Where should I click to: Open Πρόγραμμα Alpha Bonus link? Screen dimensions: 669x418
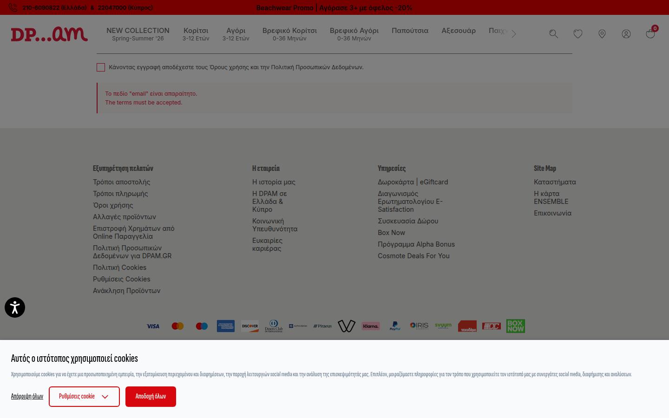point(416,244)
